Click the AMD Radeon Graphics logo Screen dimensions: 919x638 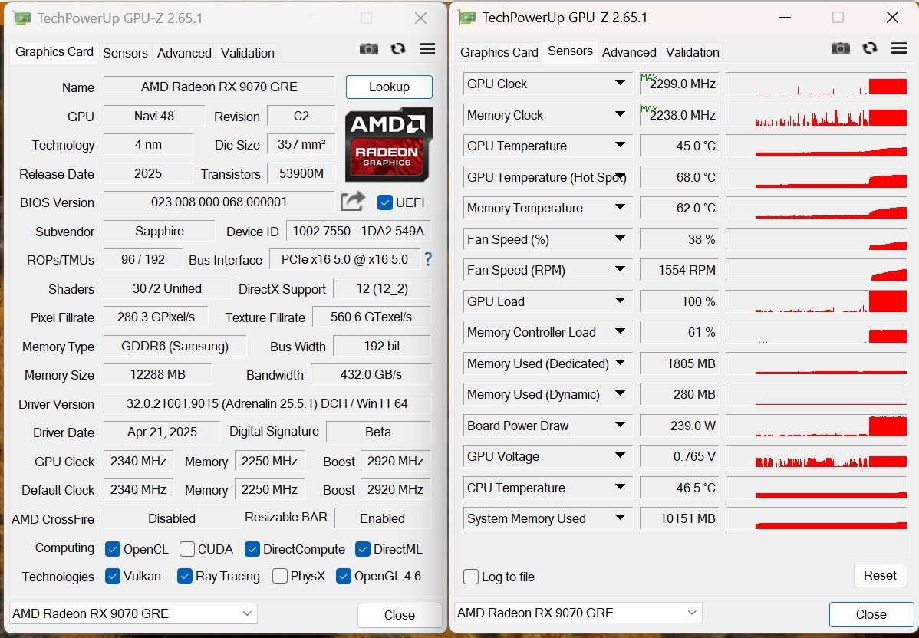(x=389, y=144)
